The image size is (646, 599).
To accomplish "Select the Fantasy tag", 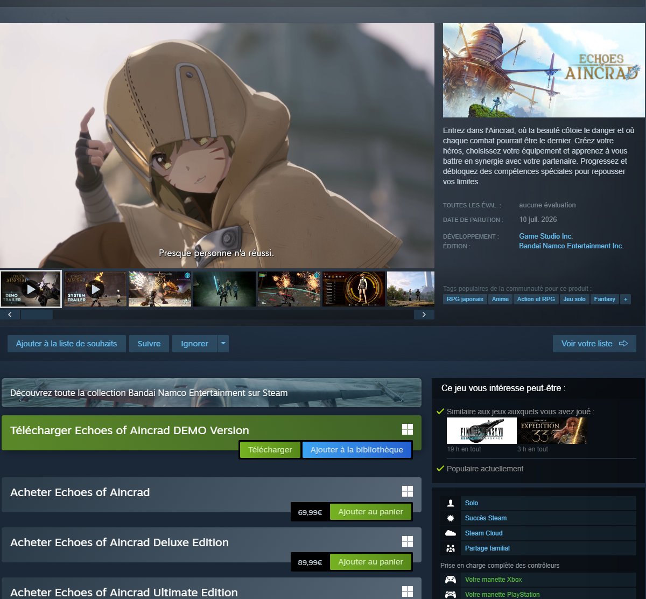I will click(x=605, y=299).
